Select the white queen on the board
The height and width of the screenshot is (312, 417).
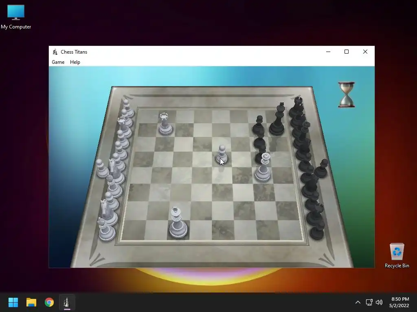[x=263, y=167]
